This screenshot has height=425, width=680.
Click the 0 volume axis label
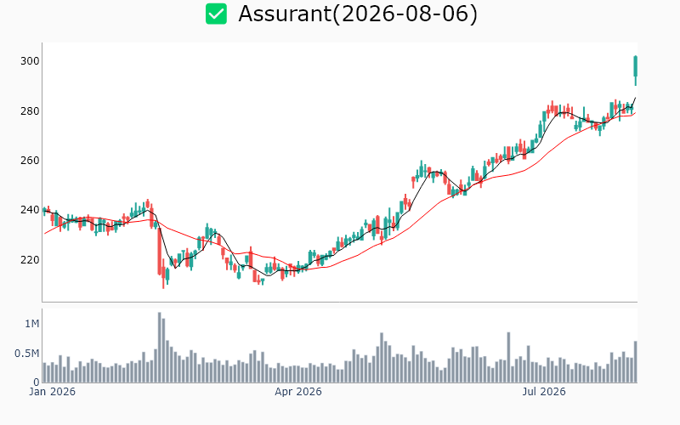[37, 382]
